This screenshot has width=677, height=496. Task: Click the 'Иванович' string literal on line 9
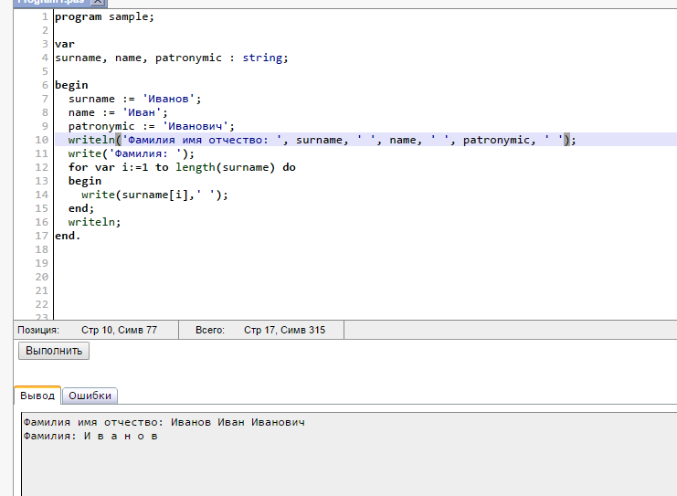pos(197,126)
